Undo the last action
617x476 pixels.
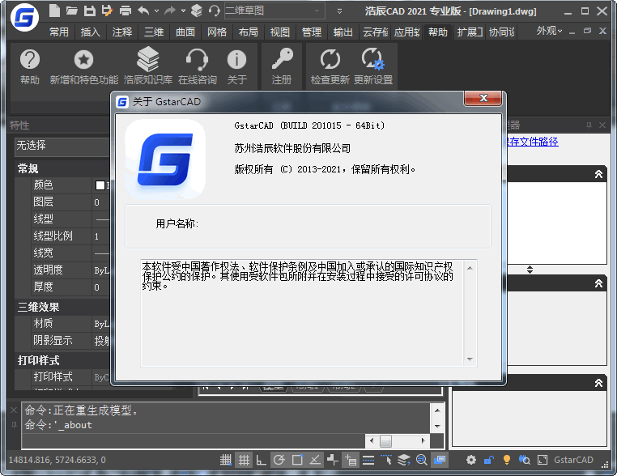143,11
